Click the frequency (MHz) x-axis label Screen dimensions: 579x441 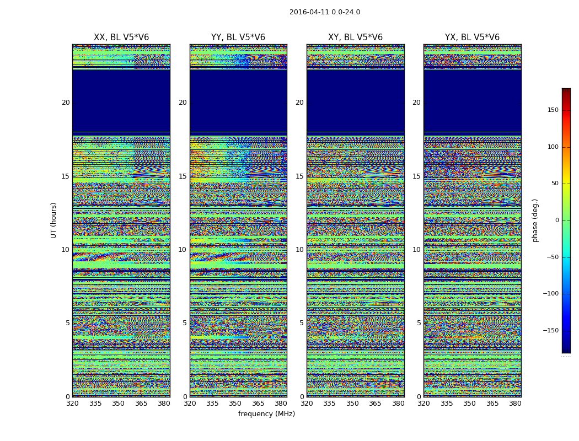click(x=266, y=414)
